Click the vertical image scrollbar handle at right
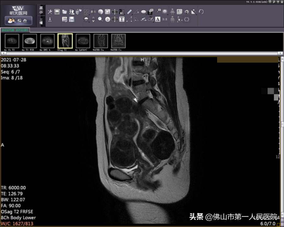Image resolution: width=284 pixels, height=227 pixels. point(282,124)
